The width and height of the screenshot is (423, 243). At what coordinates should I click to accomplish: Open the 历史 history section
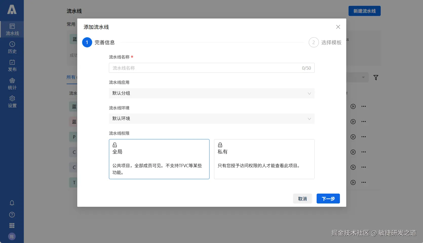[x=12, y=48]
